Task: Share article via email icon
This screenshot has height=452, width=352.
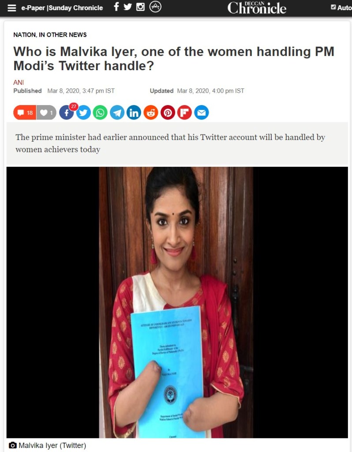Action: 202,113
